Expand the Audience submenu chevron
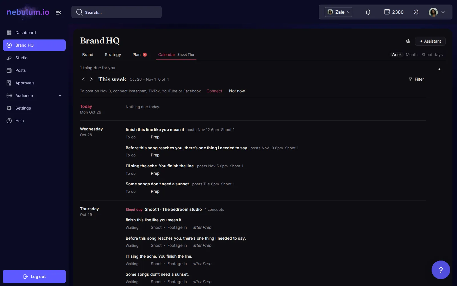This screenshot has height=286, width=457. (x=60, y=96)
